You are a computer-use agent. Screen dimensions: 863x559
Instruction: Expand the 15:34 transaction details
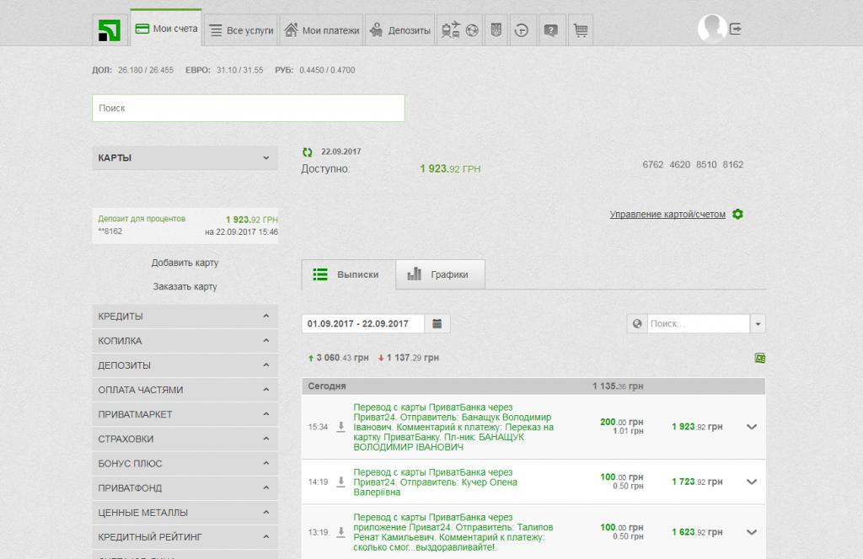[x=752, y=427]
